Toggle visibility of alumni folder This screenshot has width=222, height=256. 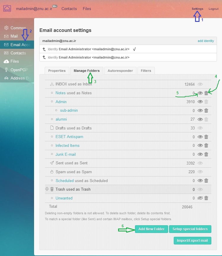[200, 119]
